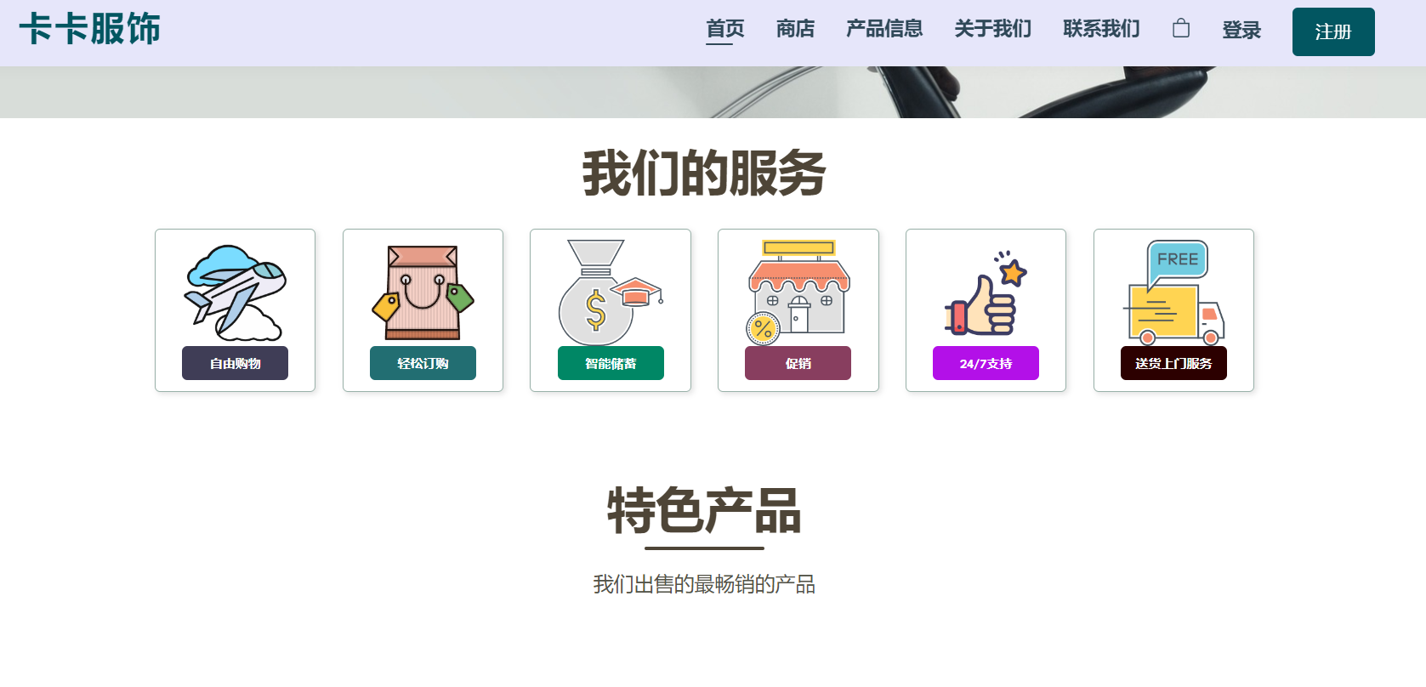Select the green 智能储蓄 button
1426x687 pixels.
tap(611, 363)
